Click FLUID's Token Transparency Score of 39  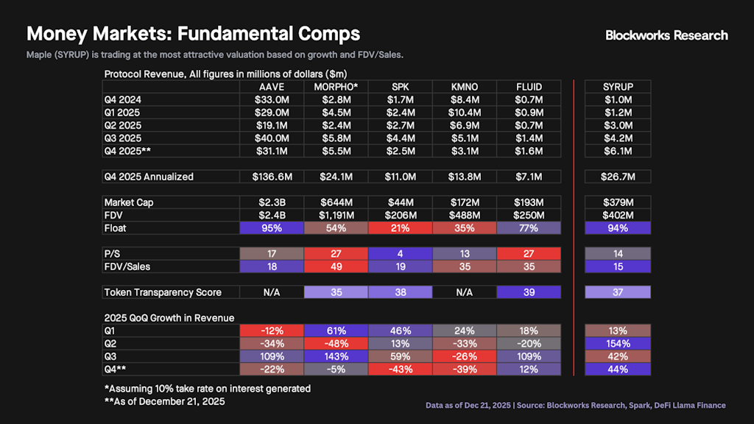[528, 292]
